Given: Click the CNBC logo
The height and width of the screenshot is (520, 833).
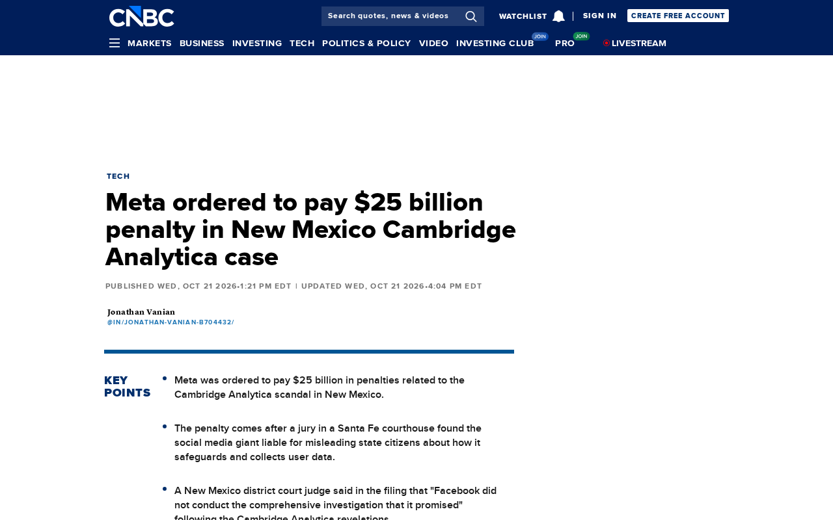Looking at the screenshot, I should pyautogui.click(x=142, y=16).
